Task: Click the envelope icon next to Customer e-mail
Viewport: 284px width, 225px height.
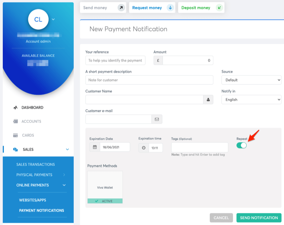Action: click(157, 119)
